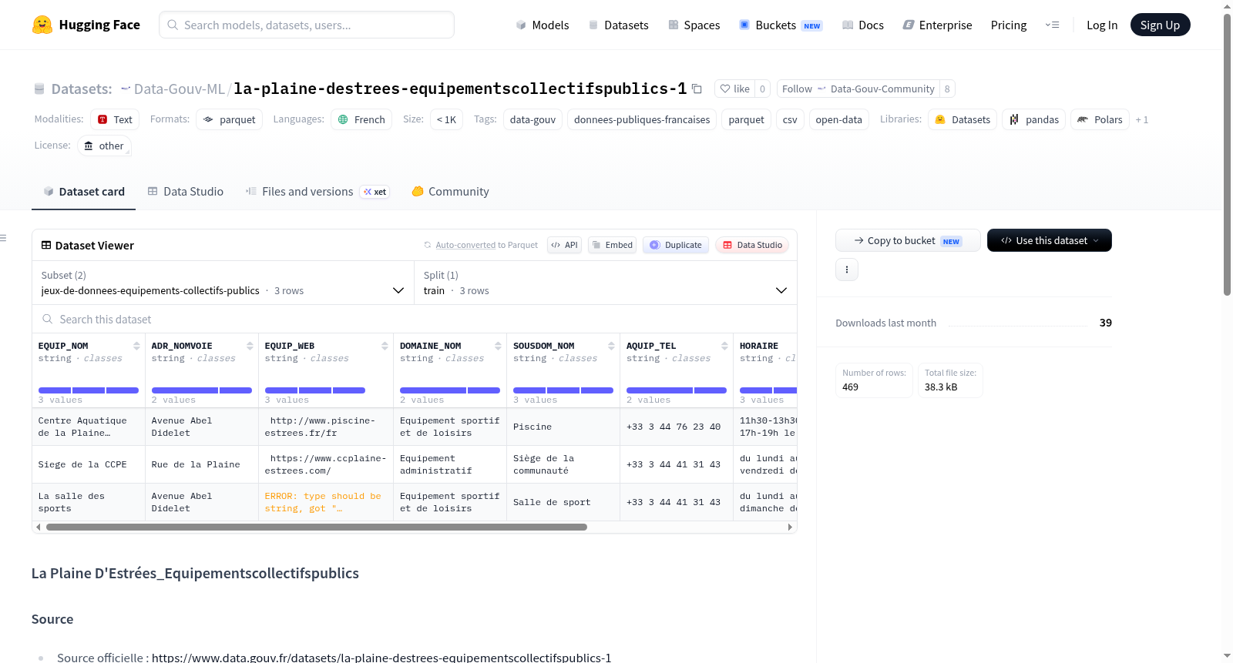Open Auto-converted to Parquet link
Viewport: 1233px width, 663px height.
[486, 245]
